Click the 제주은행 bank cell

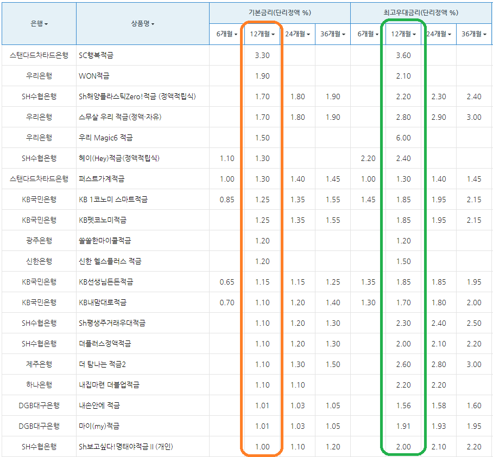pos(39,364)
